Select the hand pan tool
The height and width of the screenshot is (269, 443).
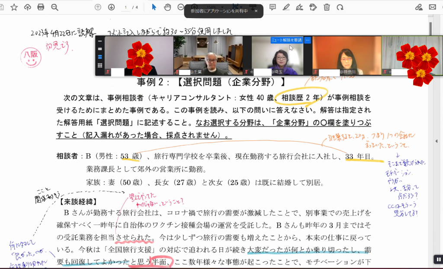(x=167, y=7)
